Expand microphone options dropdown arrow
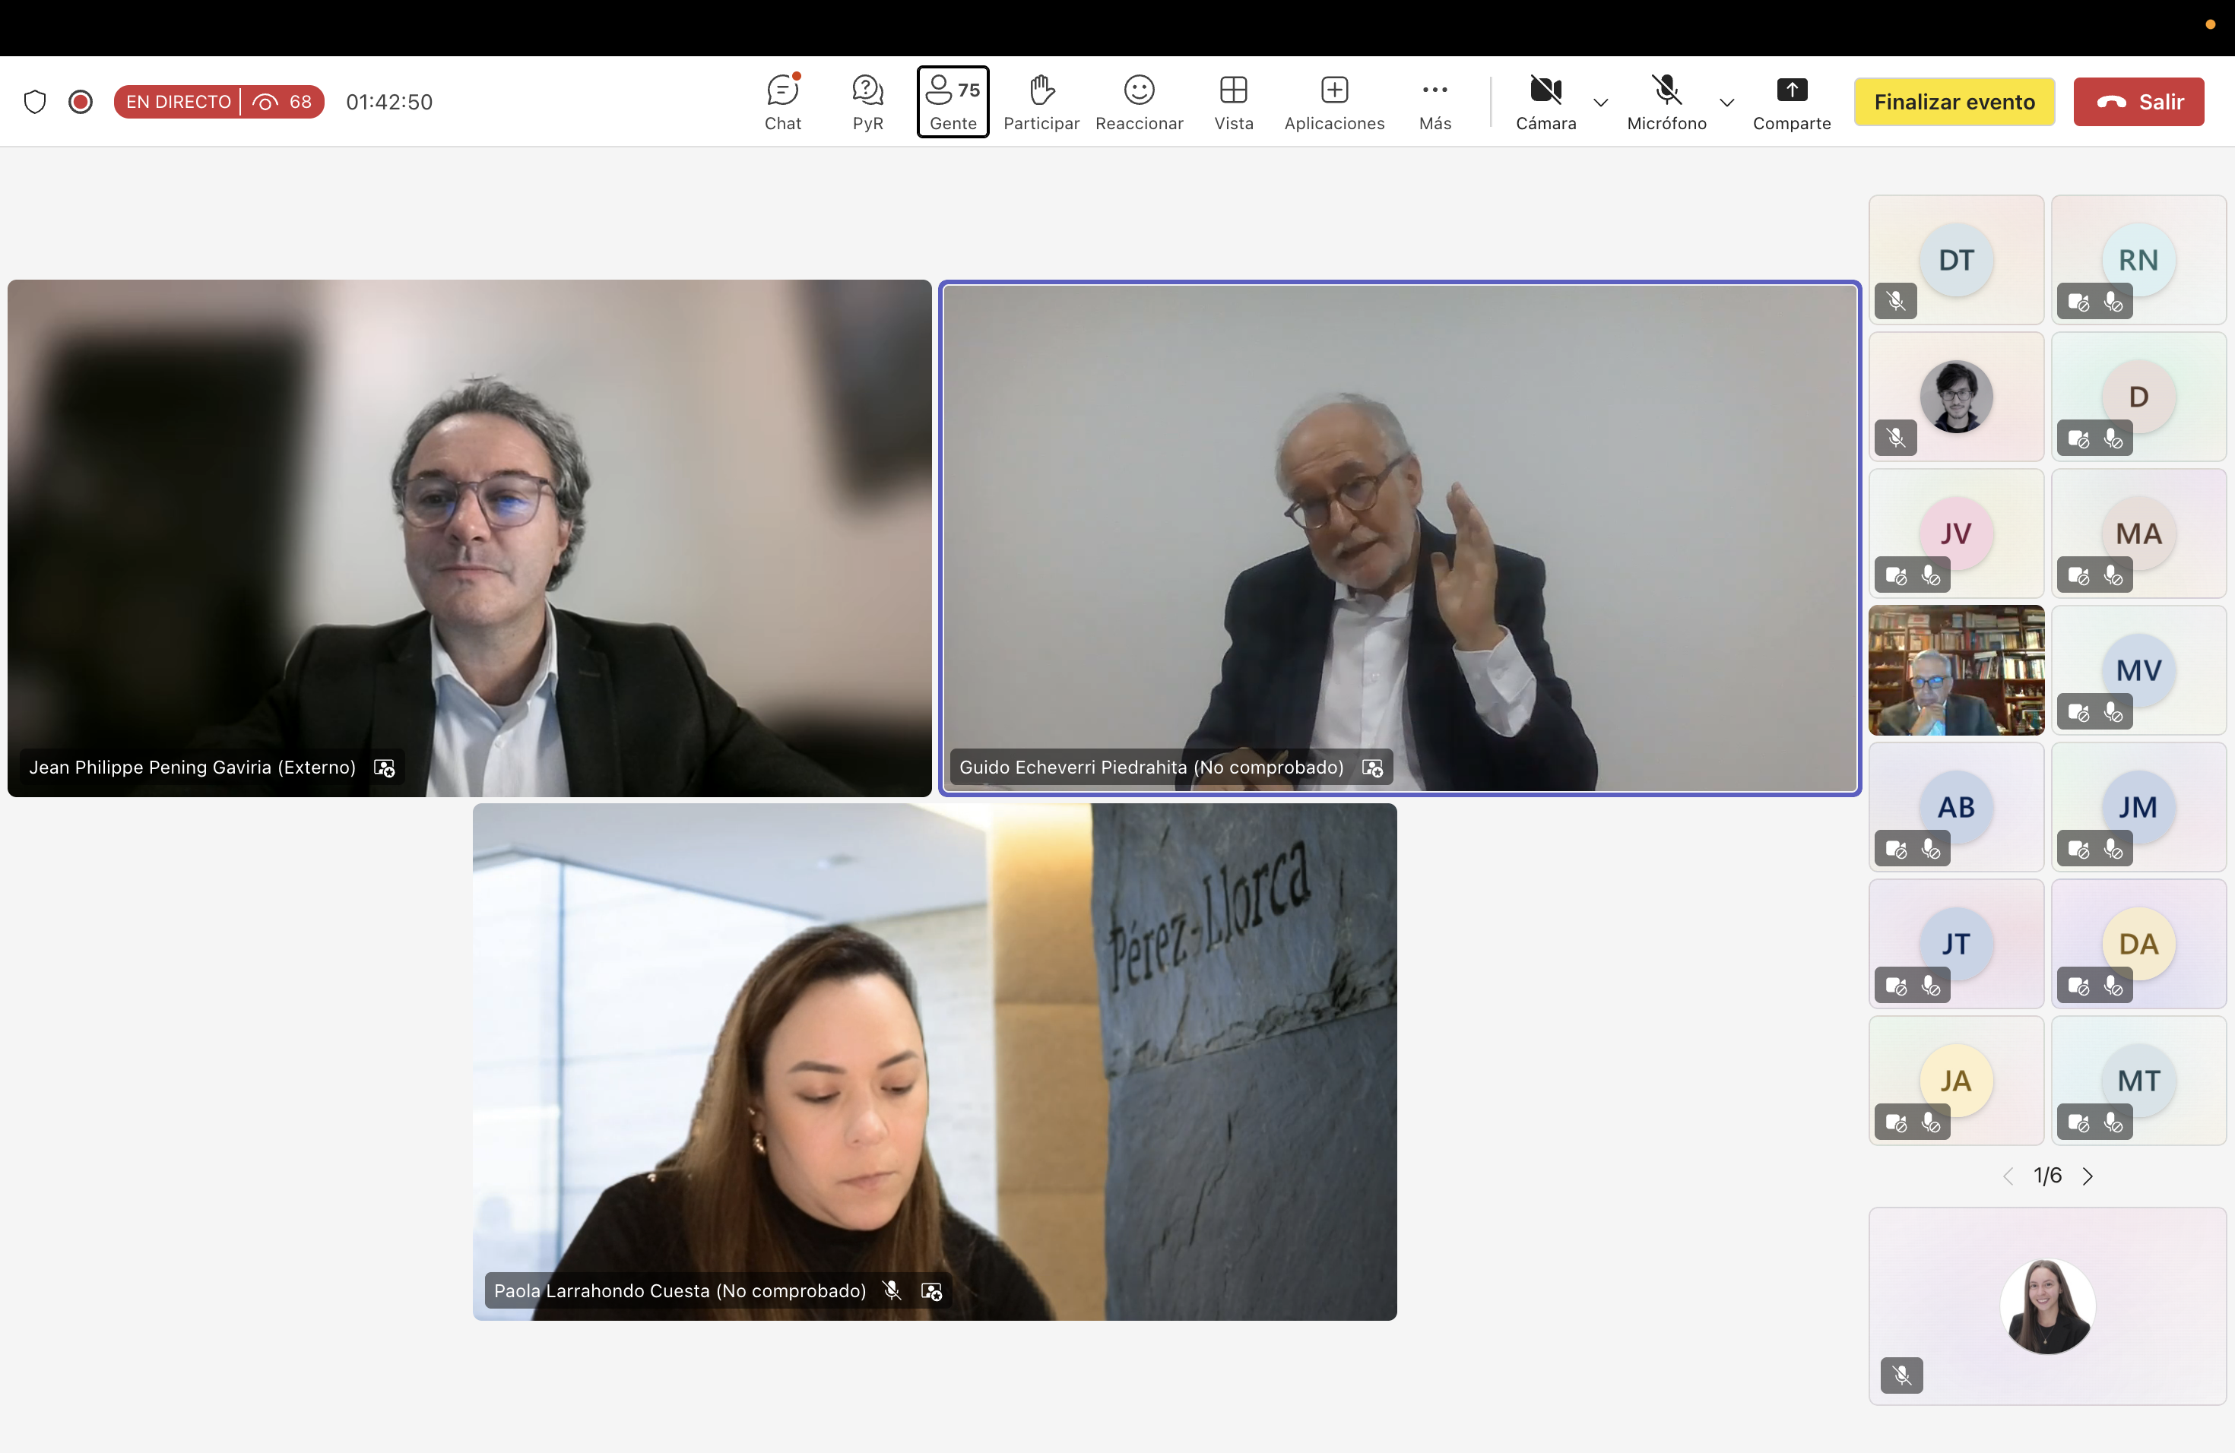This screenshot has height=1453, width=2235. click(x=1726, y=103)
